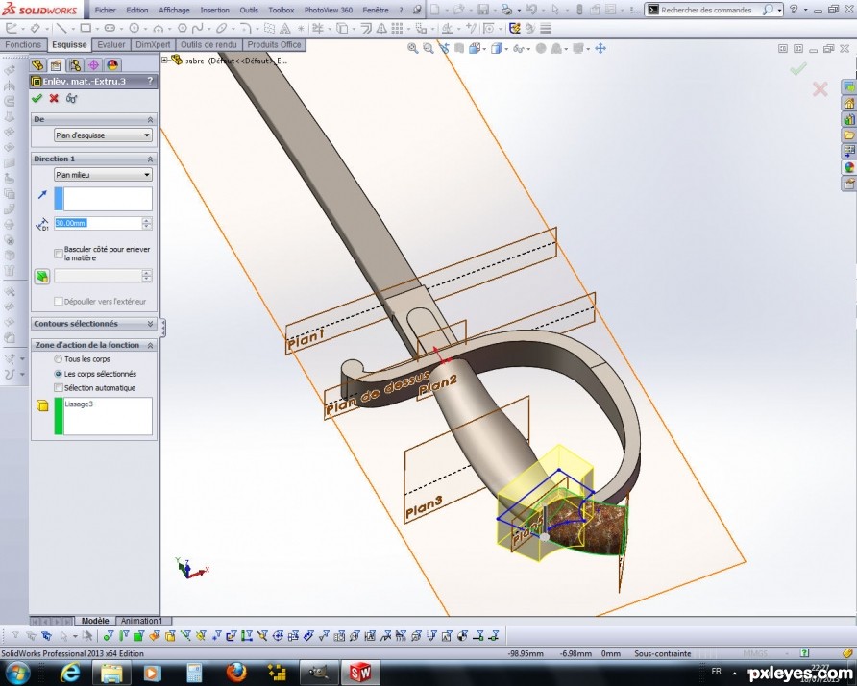
Task: Open the PhotoView 360 menu
Action: click(329, 10)
